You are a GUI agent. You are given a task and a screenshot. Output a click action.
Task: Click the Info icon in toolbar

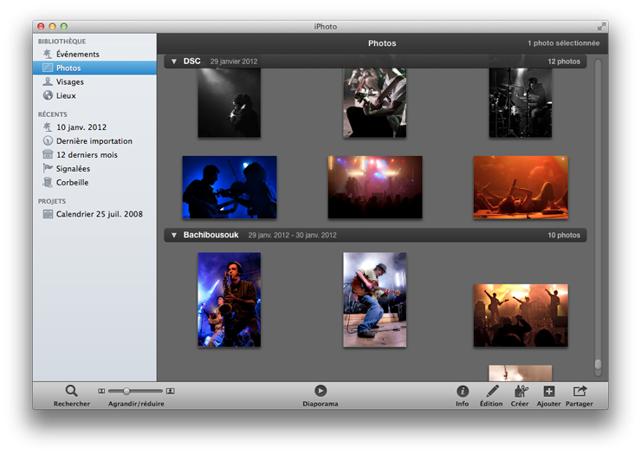pos(463,392)
